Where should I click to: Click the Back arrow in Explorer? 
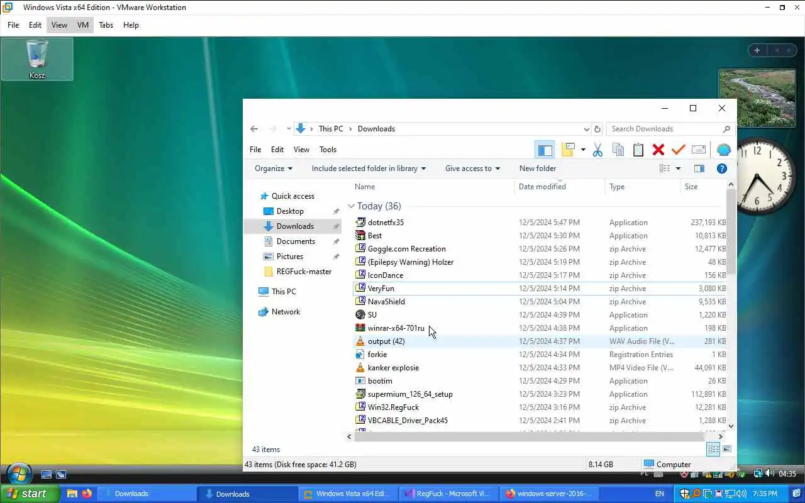[x=254, y=129]
